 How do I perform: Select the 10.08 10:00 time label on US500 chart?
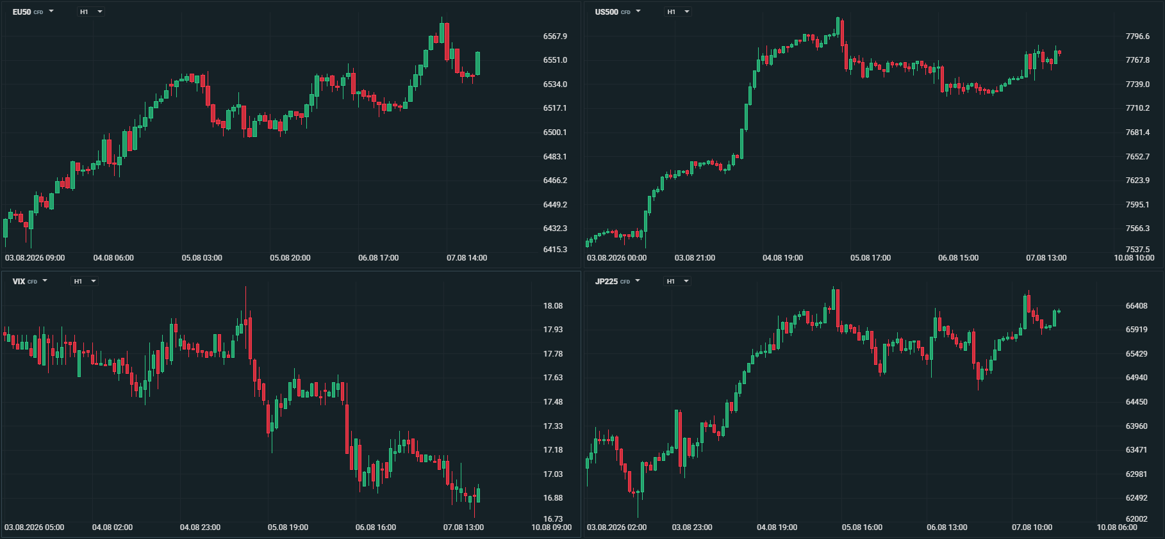[x=1134, y=258]
